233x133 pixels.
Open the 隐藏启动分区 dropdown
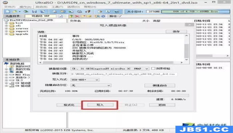click(109, 85)
